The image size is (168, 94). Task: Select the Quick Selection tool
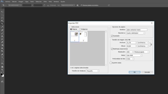pyautogui.click(x=2, y=21)
